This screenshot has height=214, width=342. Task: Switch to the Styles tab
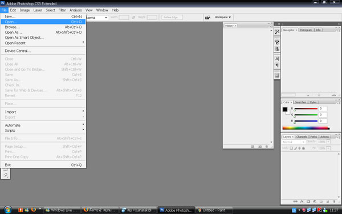313,102
